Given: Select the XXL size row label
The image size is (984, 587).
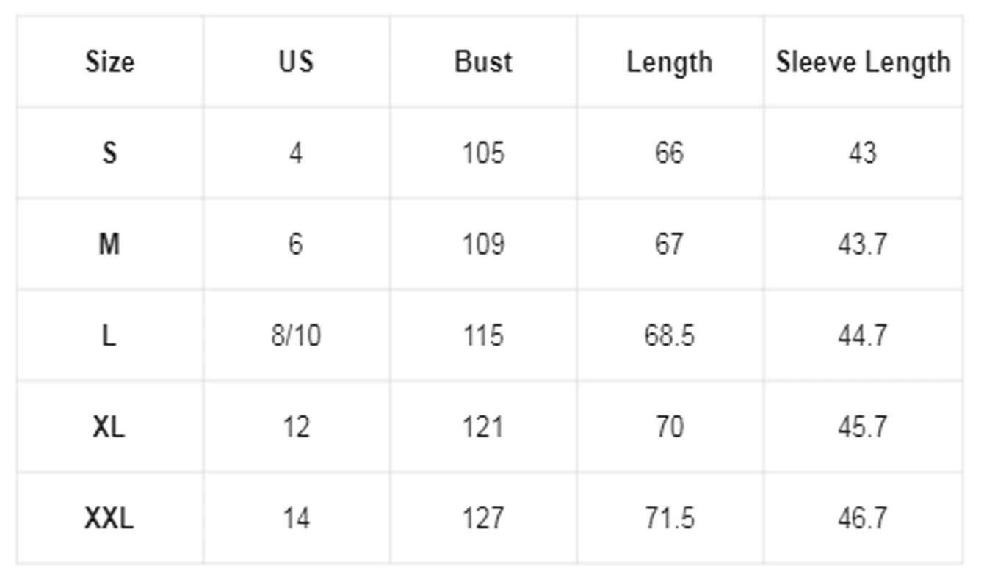Looking at the screenshot, I should click(x=110, y=519).
